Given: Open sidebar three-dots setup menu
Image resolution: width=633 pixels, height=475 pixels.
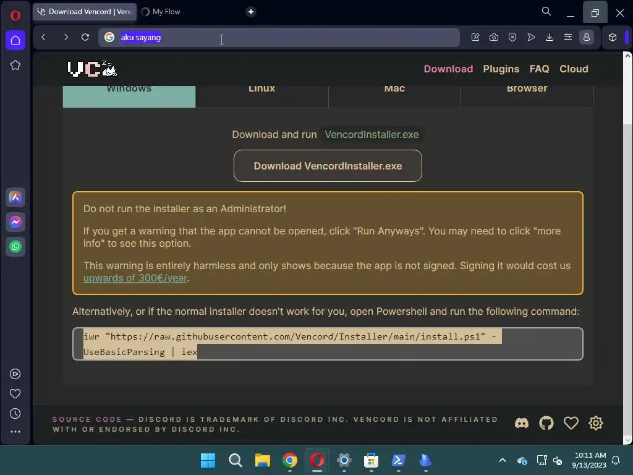Looking at the screenshot, I should pyautogui.click(x=15, y=431).
